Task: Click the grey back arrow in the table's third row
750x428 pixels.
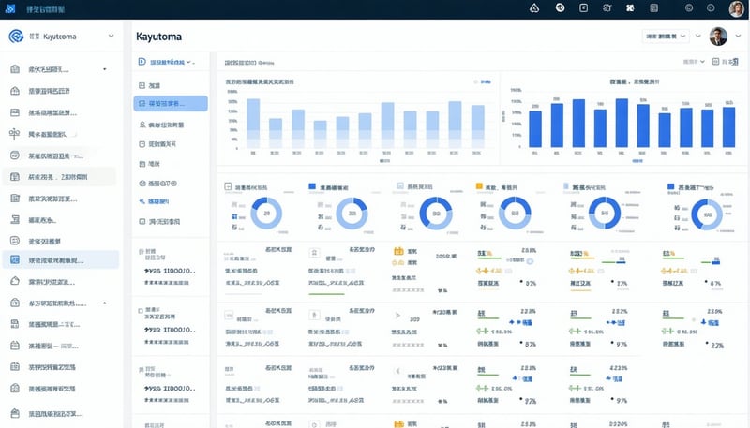Action: click(397, 371)
